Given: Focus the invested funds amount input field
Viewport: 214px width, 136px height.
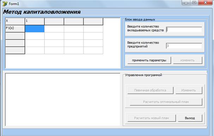Looking at the screenshot, I should 184,29.
